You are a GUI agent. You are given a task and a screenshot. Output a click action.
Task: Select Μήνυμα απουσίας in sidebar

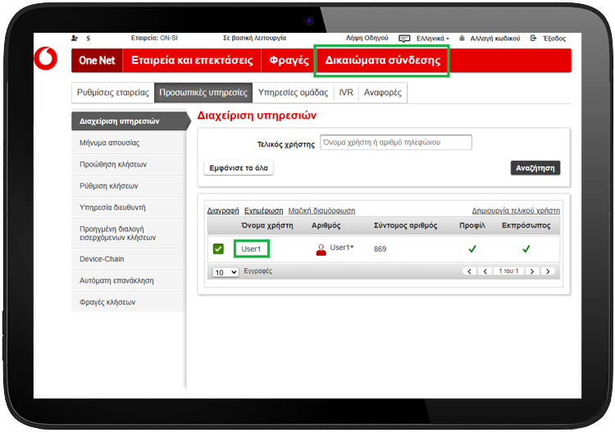[x=129, y=143]
